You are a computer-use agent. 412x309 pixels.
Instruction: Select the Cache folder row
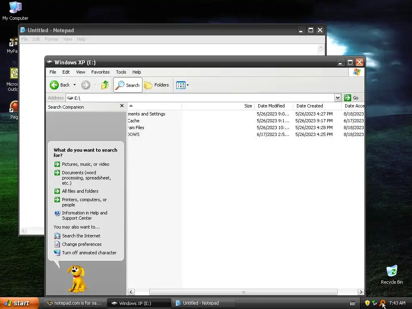coord(134,121)
